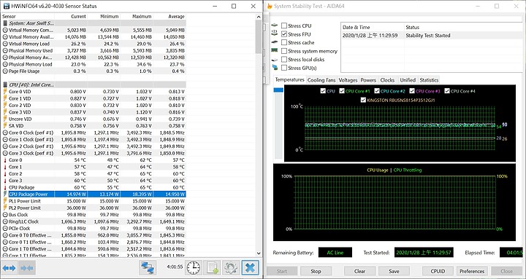Click the HWiNFO clock reset icon
The width and height of the screenshot is (526, 279).
click(x=193, y=268)
